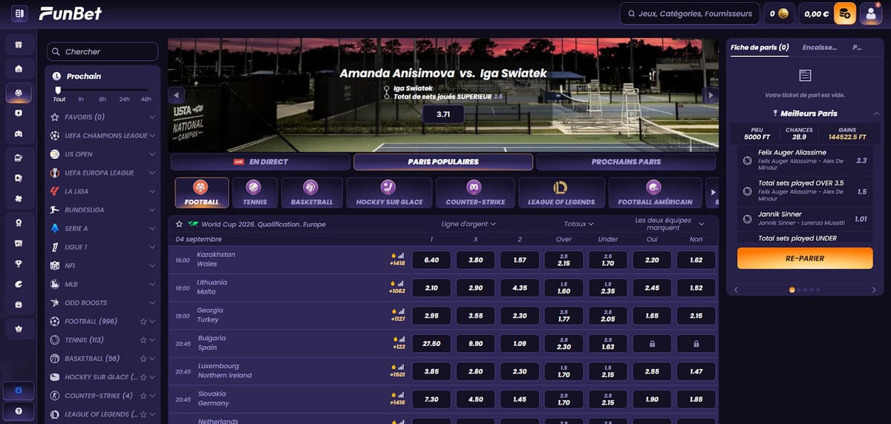Open +1062 more markets for Lithuania vs Malta
This screenshot has width=891, height=424.
(x=399, y=292)
